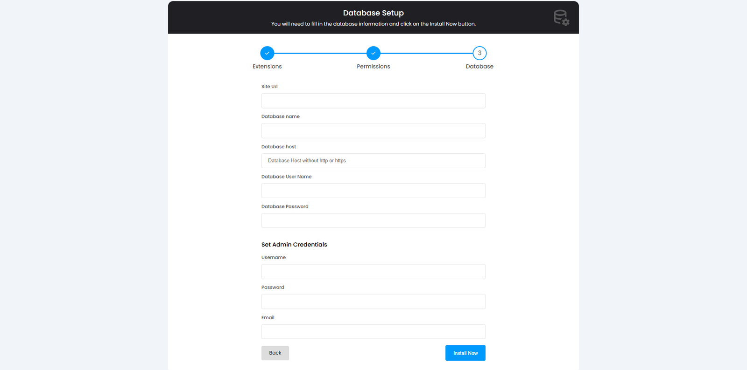Click the database gear icon in the header

(x=561, y=18)
